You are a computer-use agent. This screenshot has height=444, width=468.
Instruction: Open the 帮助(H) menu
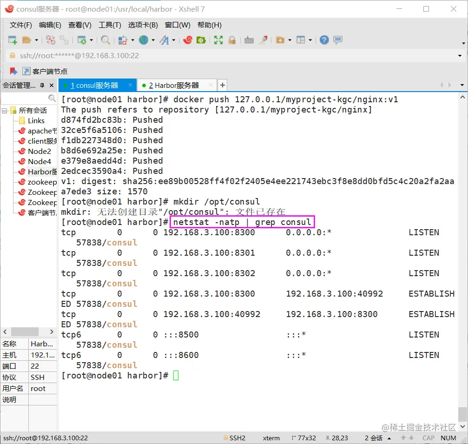click(210, 25)
